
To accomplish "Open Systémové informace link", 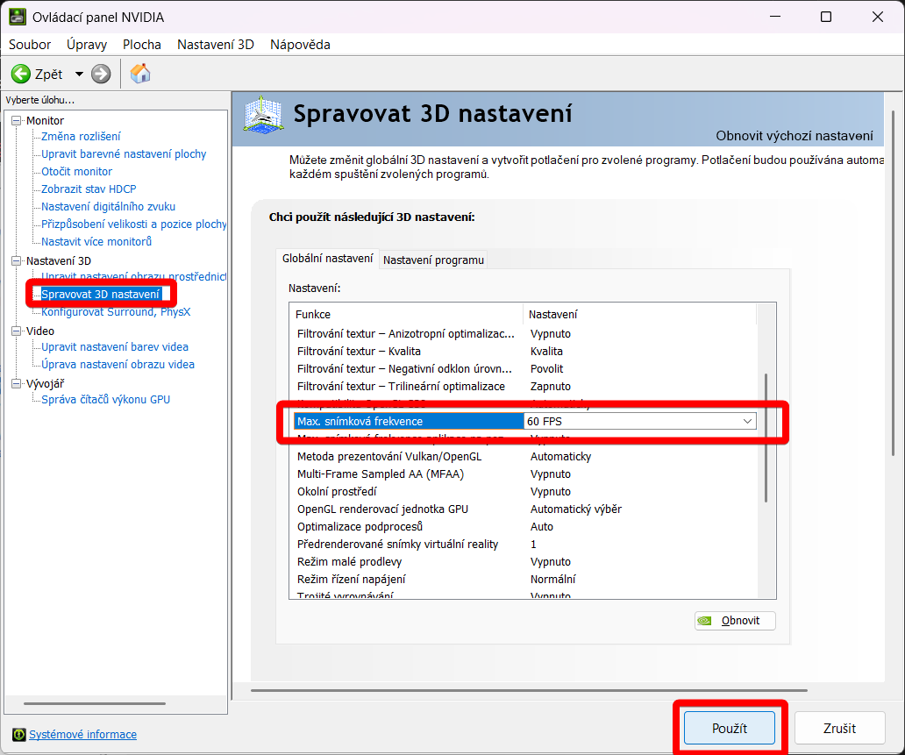I will pyautogui.click(x=82, y=734).
